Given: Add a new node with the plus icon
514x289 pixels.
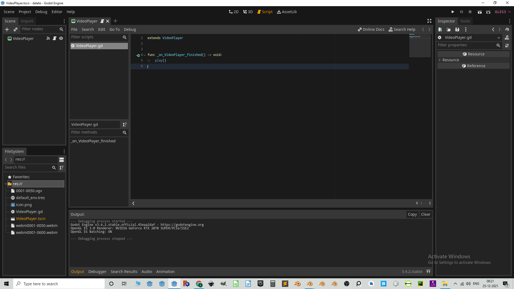Looking at the screenshot, I should coord(7,29).
